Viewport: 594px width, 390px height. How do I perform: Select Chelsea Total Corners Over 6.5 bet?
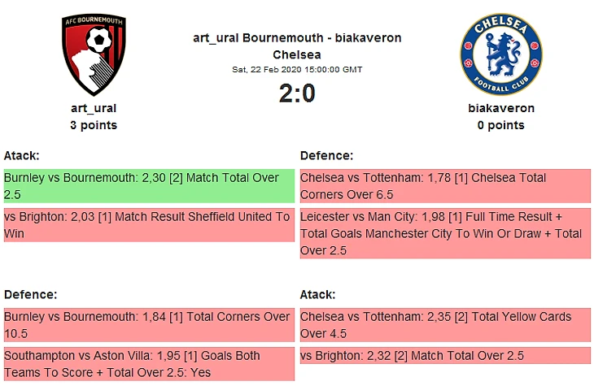click(444, 186)
